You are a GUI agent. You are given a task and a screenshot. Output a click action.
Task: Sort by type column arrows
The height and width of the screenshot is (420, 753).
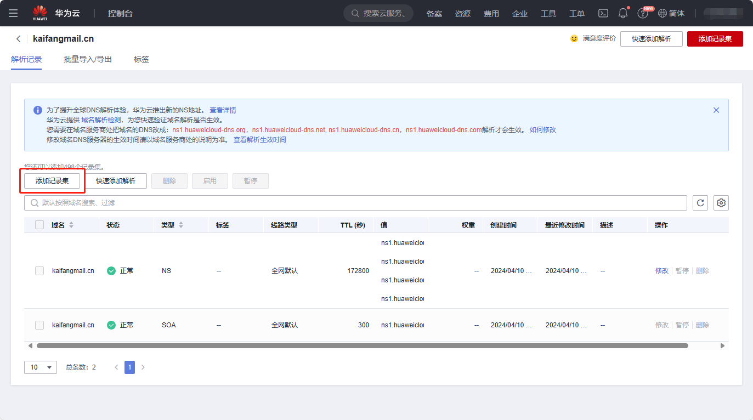(x=181, y=225)
